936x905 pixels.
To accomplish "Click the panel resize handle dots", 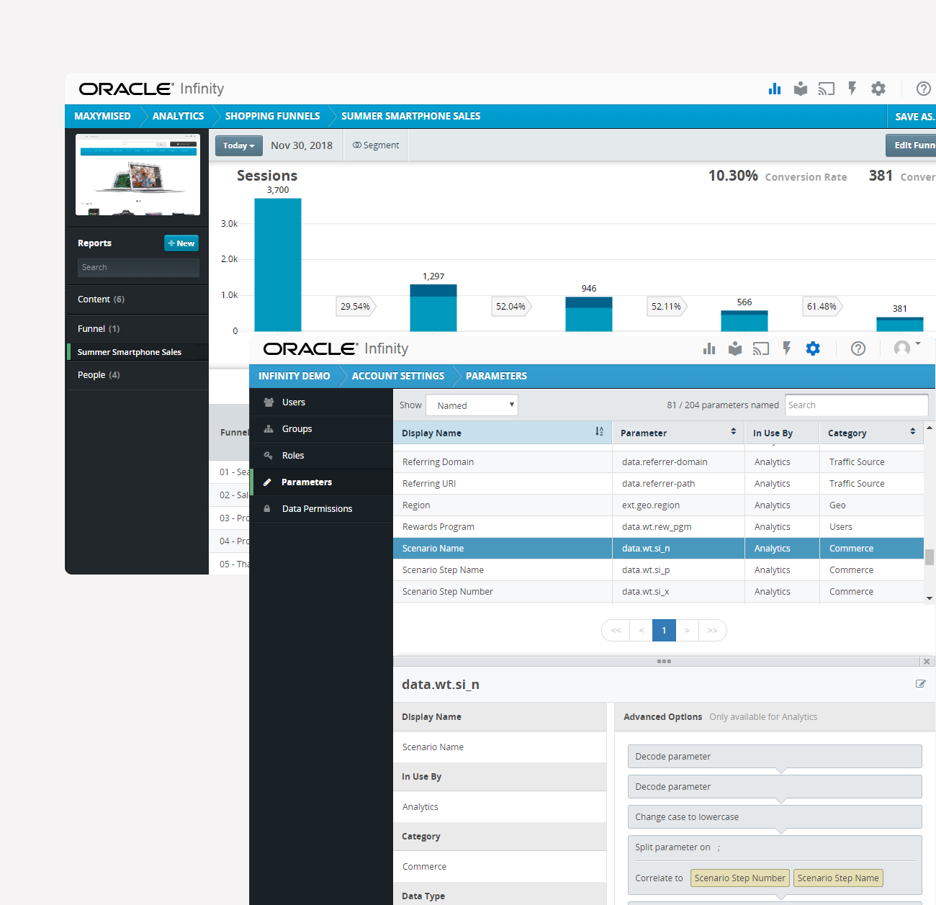I will pyautogui.click(x=664, y=661).
